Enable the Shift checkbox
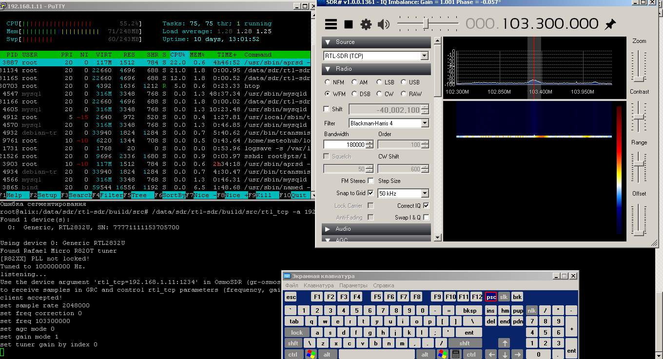 (x=327, y=109)
